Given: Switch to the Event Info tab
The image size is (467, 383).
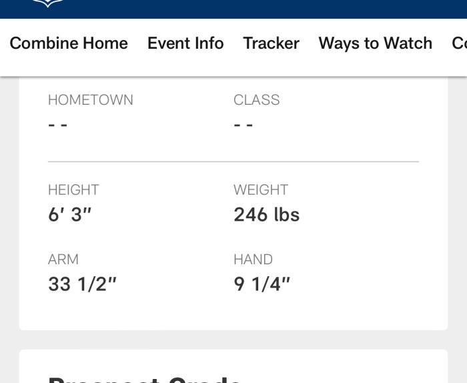Looking at the screenshot, I should pyautogui.click(x=185, y=43).
